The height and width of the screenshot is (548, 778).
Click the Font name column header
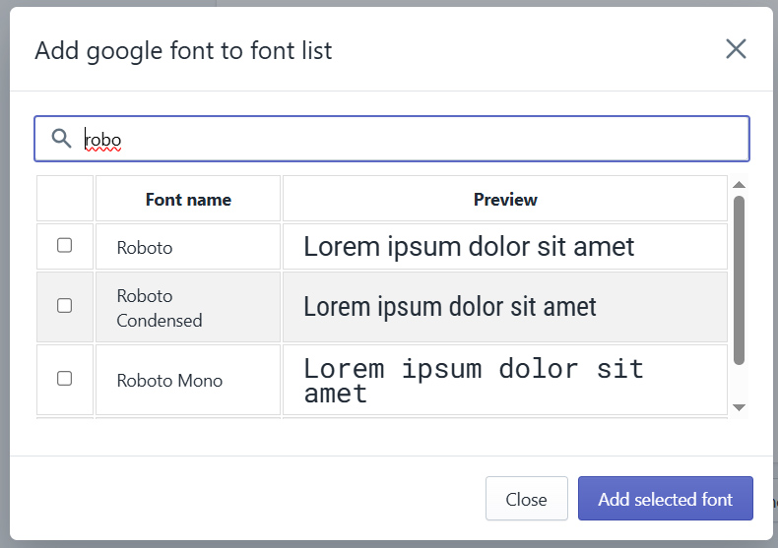[188, 199]
